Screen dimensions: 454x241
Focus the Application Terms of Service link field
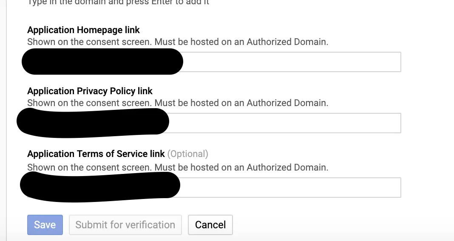(214, 188)
